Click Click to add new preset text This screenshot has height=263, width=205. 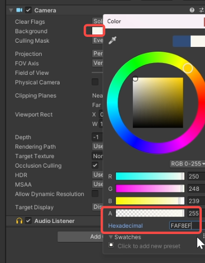coord(149,246)
